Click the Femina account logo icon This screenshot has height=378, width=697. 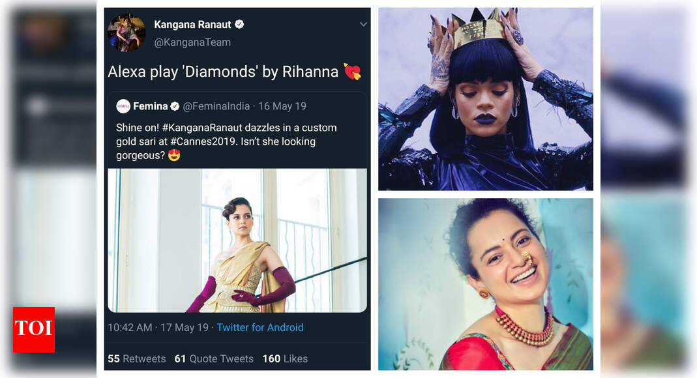[x=123, y=106]
